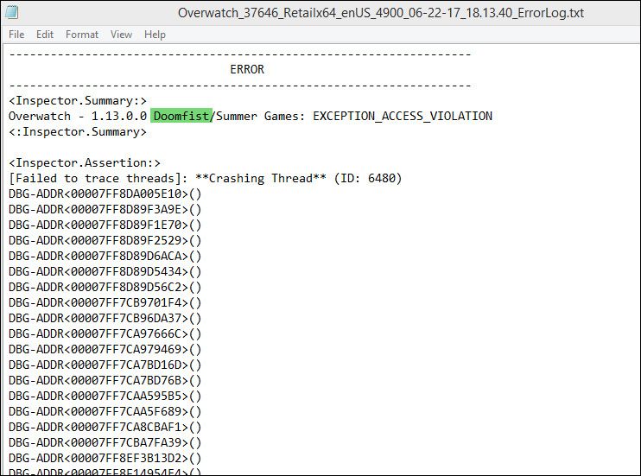Open the Help menu
The image size is (641, 476).
tap(155, 35)
